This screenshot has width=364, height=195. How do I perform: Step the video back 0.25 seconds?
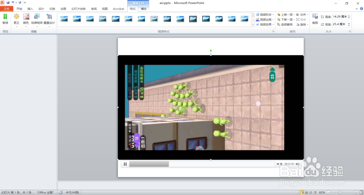click(278, 164)
